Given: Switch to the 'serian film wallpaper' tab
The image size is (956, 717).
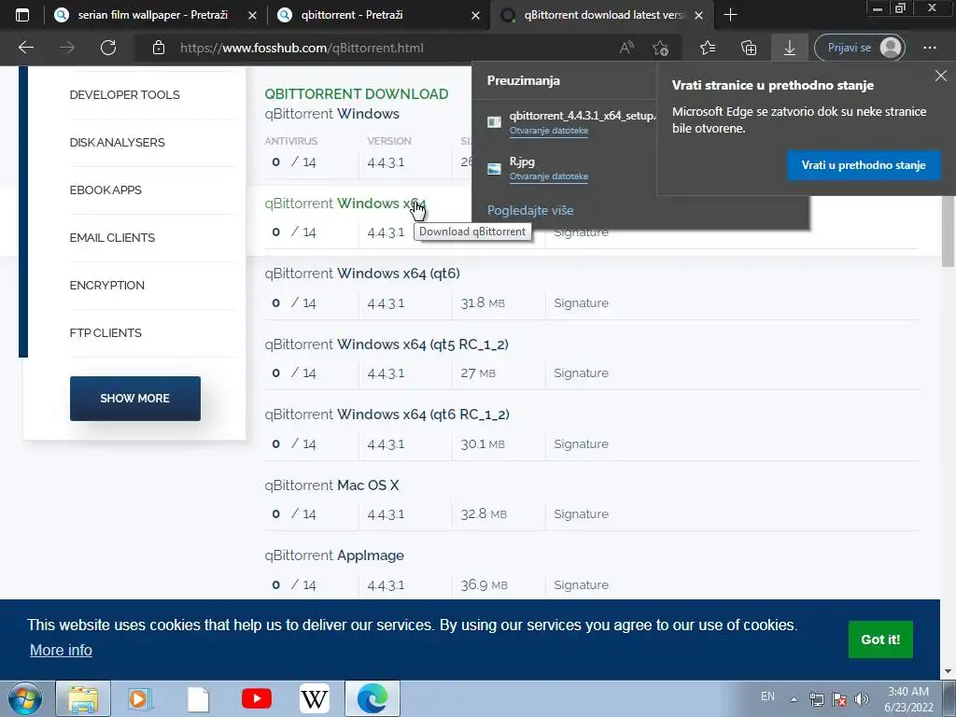Looking at the screenshot, I should coord(152,15).
